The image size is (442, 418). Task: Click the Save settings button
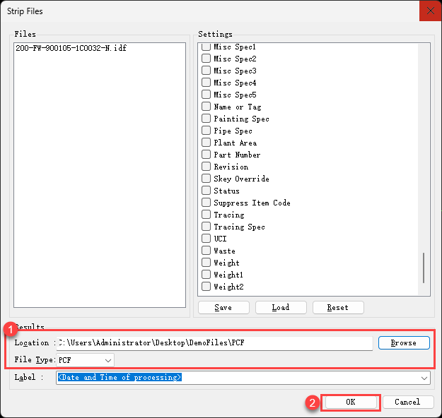pos(223,307)
